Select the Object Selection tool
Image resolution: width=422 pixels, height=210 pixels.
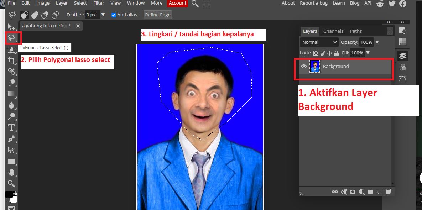11,49
